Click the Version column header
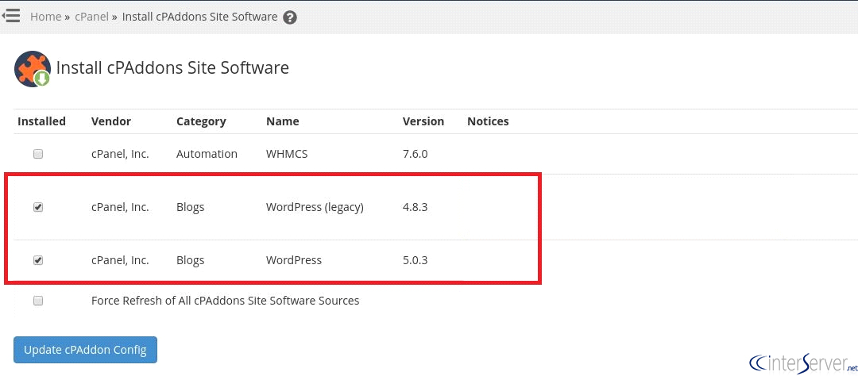Viewport: 858px width, 376px height. coord(423,121)
